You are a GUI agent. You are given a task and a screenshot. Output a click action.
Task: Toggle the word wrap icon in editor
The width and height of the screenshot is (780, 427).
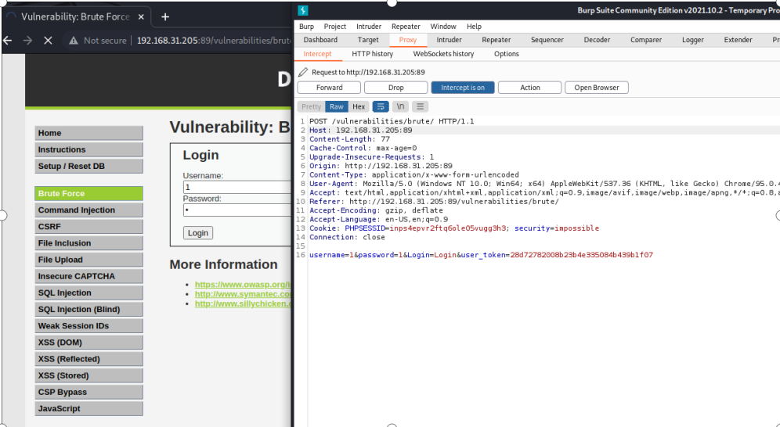click(x=381, y=106)
